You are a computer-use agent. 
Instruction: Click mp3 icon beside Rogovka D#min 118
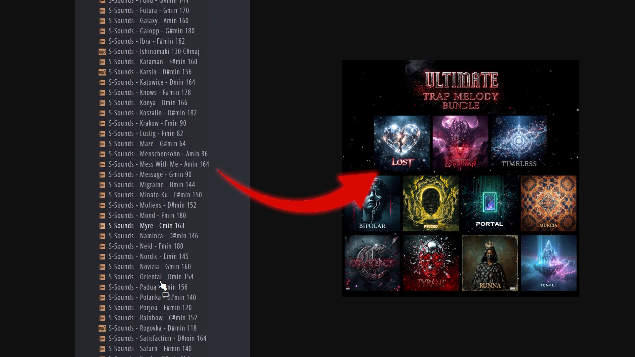point(102,328)
